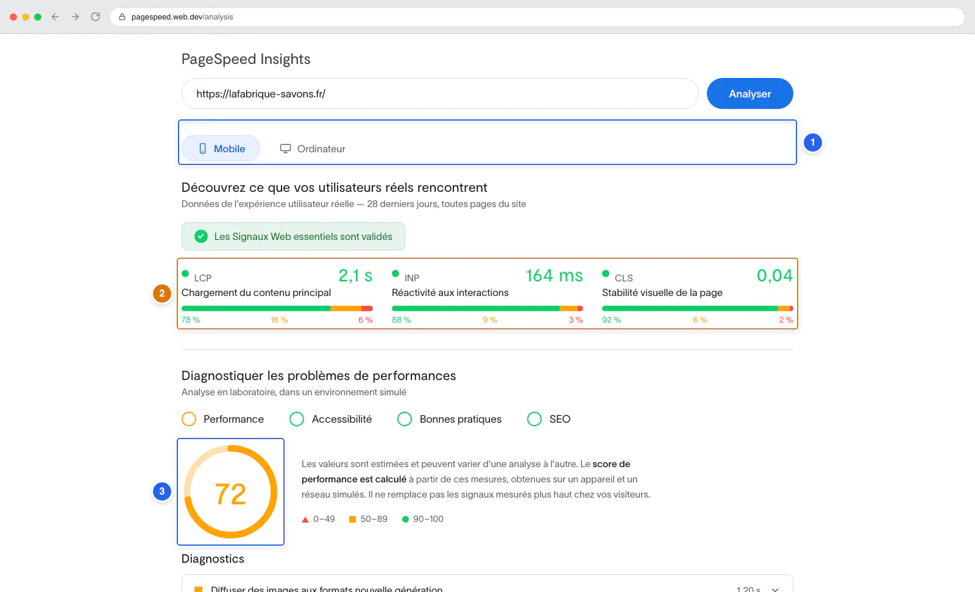Click the LCP distribution bar
The height and width of the screenshot is (592, 975).
tap(277, 309)
